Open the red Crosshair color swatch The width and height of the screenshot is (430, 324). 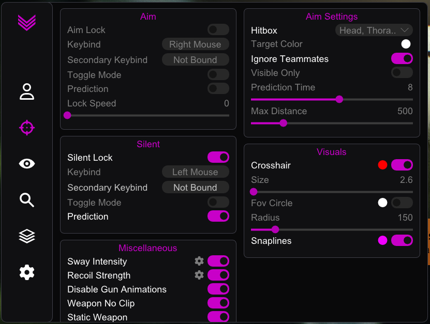(382, 165)
